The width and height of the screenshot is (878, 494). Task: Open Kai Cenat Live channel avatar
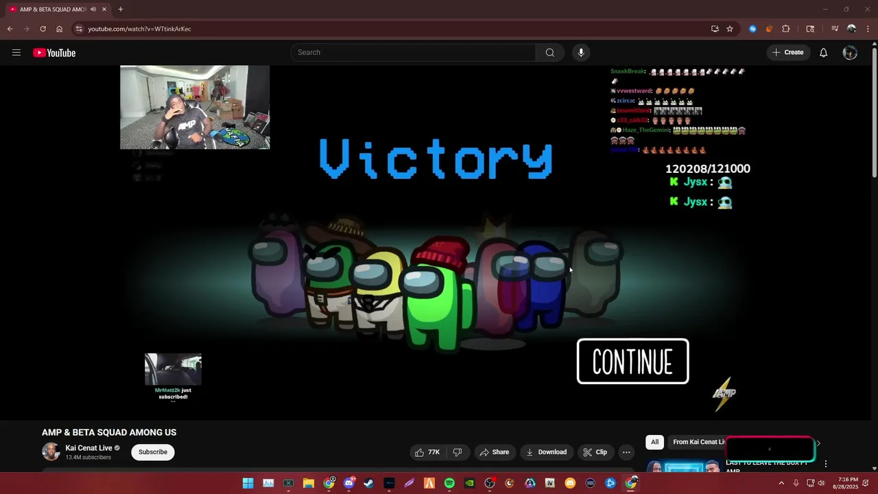pyautogui.click(x=51, y=451)
